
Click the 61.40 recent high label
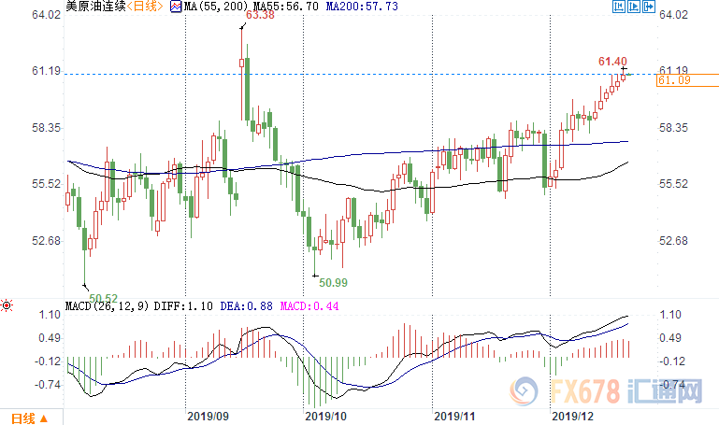612,62
